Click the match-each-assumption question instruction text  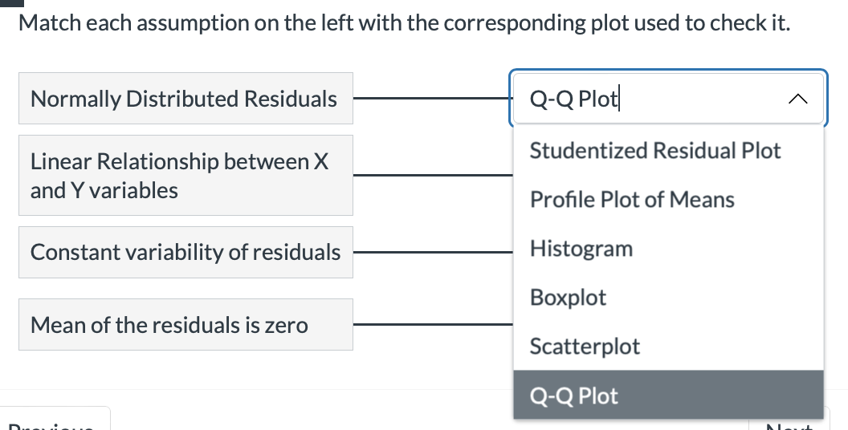click(x=404, y=23)
